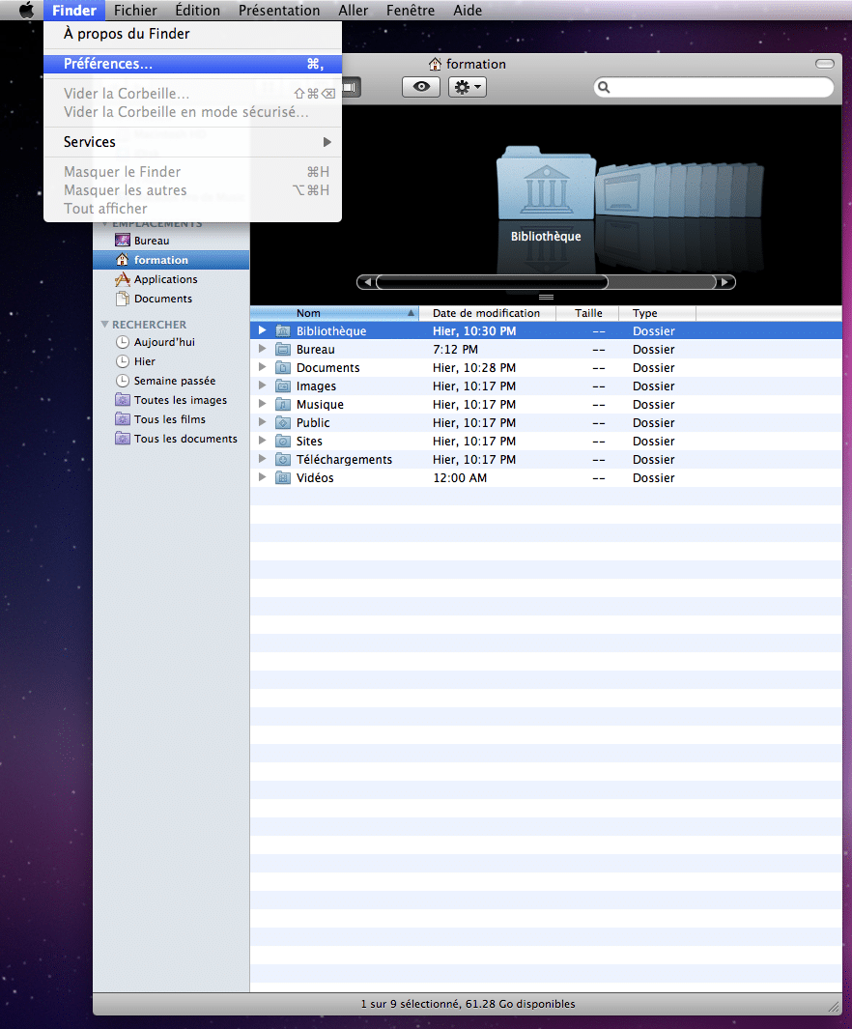The image size is (852, 1029).
Task: Open the Action gear menu
Action: [467, 87]
